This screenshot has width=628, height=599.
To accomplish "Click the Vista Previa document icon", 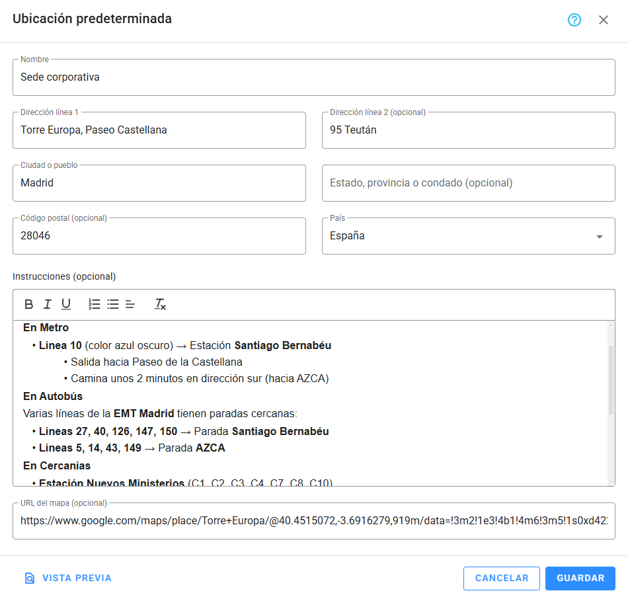I will pos(28,578).
